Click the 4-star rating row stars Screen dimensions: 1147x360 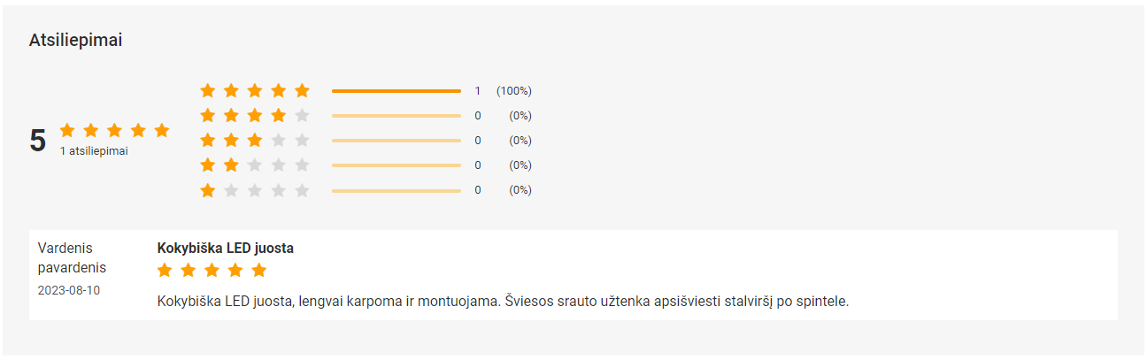click(255, 115)
